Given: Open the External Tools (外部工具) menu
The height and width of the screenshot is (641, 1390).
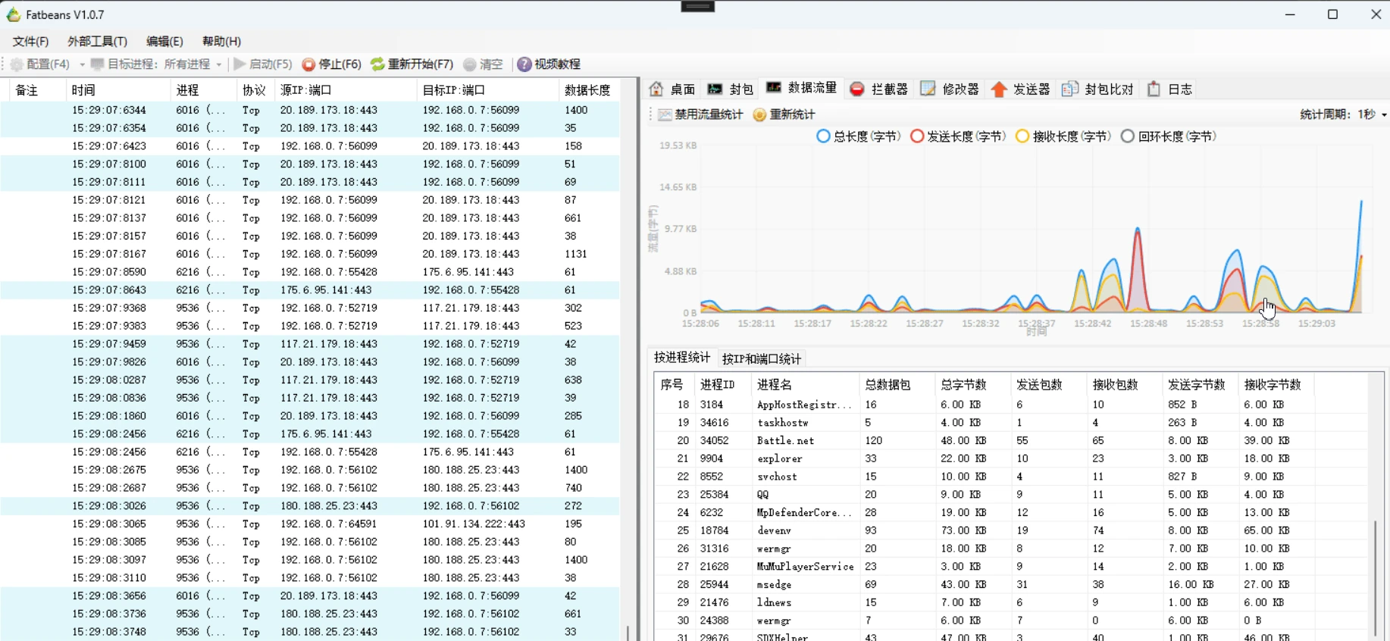Looking at the screenshot, I should click(97, 42).
